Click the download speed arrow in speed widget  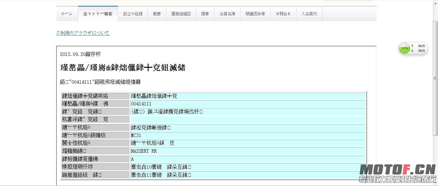pyautogui.click(x=412, y=50)
